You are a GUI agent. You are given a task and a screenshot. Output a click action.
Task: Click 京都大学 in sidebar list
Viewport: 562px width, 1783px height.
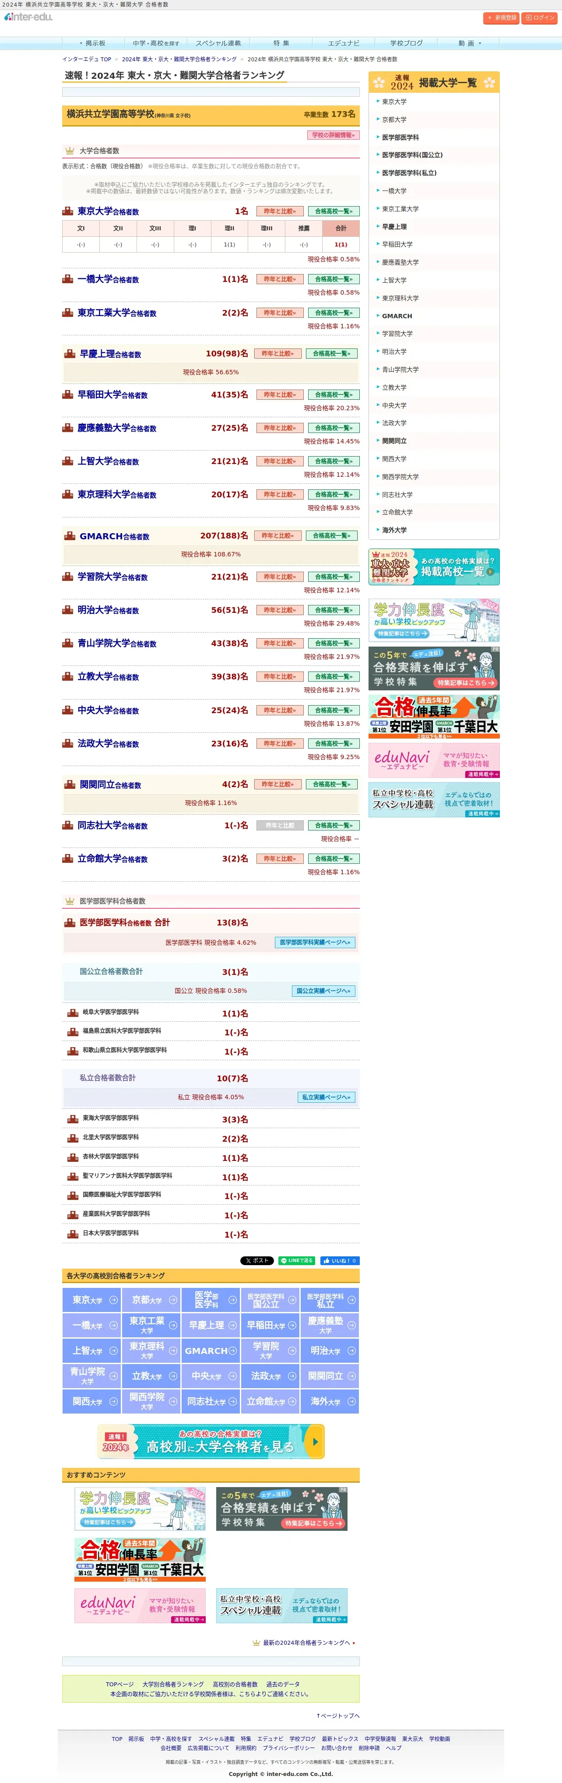394,120
